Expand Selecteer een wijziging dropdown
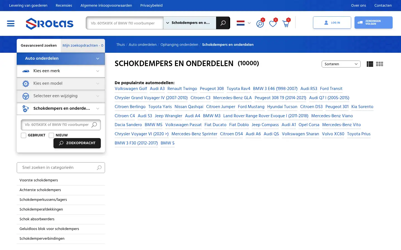Image resolution: width=401 pixels, height=250 pixels. click(x=61, y=96)
